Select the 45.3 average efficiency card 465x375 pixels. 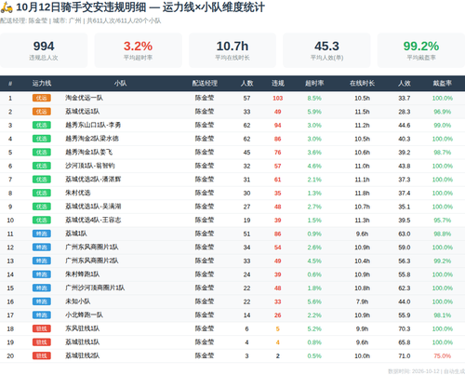tap(326, 50)
